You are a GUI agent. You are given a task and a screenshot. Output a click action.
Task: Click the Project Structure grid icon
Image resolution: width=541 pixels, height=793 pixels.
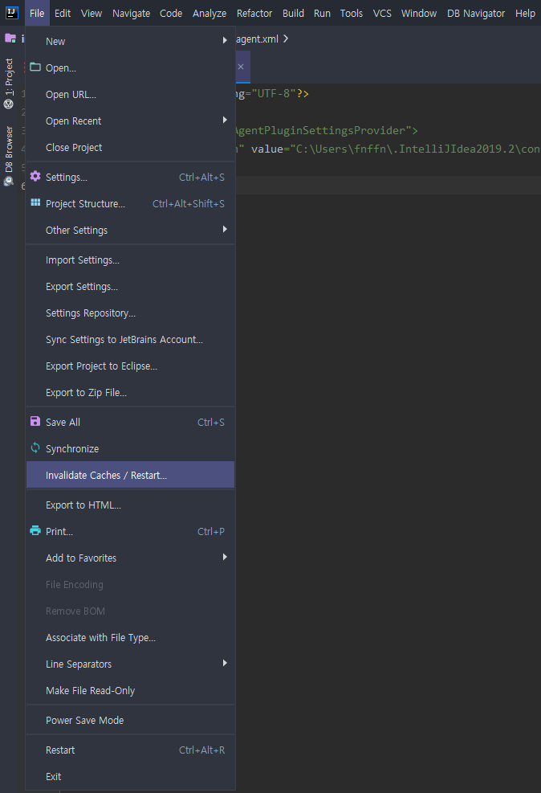pos(35,202)
